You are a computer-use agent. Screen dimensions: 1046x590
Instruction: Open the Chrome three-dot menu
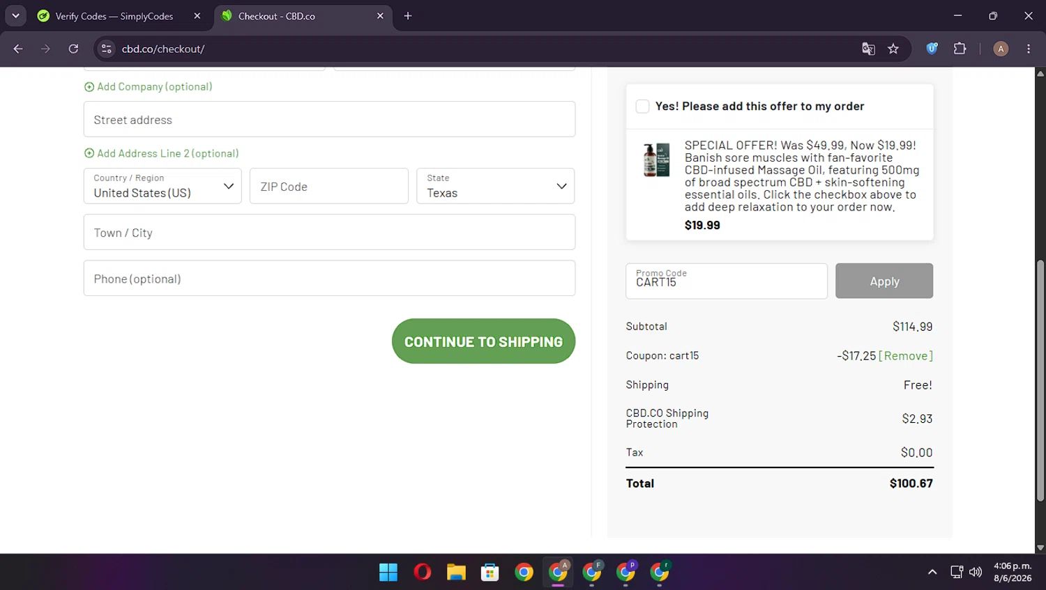(1029, 49)
